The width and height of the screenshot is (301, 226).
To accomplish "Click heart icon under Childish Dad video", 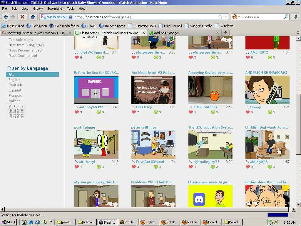I will pyautogui.click(x=248, y=167).
